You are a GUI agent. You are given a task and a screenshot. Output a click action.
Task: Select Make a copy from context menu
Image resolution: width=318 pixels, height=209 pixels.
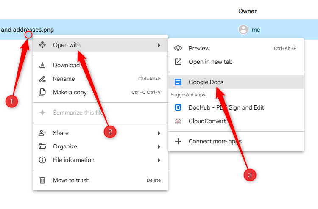click(70, 92)
